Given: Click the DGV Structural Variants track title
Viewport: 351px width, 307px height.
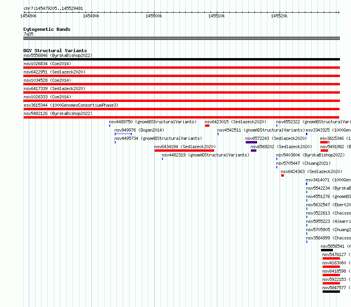Looking at the screenshot, I should 55,51.
